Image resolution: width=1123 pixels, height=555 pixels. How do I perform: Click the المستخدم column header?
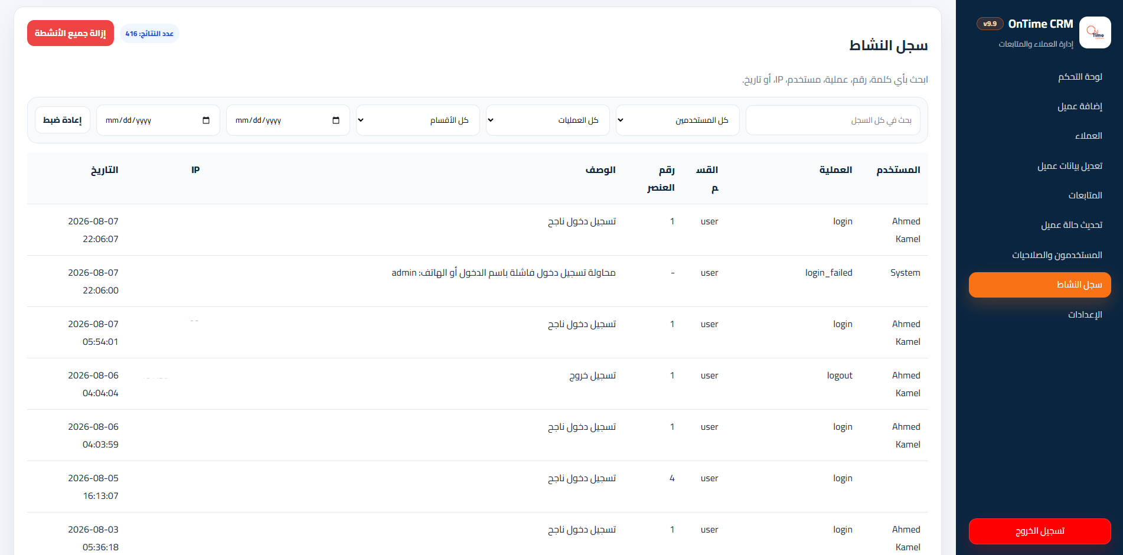pyautogui.click(x=898, y=170)
